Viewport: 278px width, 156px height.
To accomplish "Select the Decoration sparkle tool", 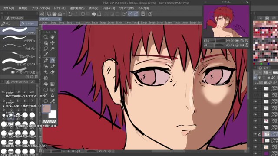I will click(x=46, y=72).
